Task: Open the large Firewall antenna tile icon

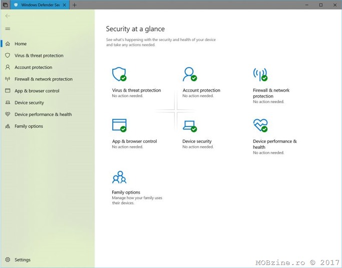Action: [x=260, y=74]
